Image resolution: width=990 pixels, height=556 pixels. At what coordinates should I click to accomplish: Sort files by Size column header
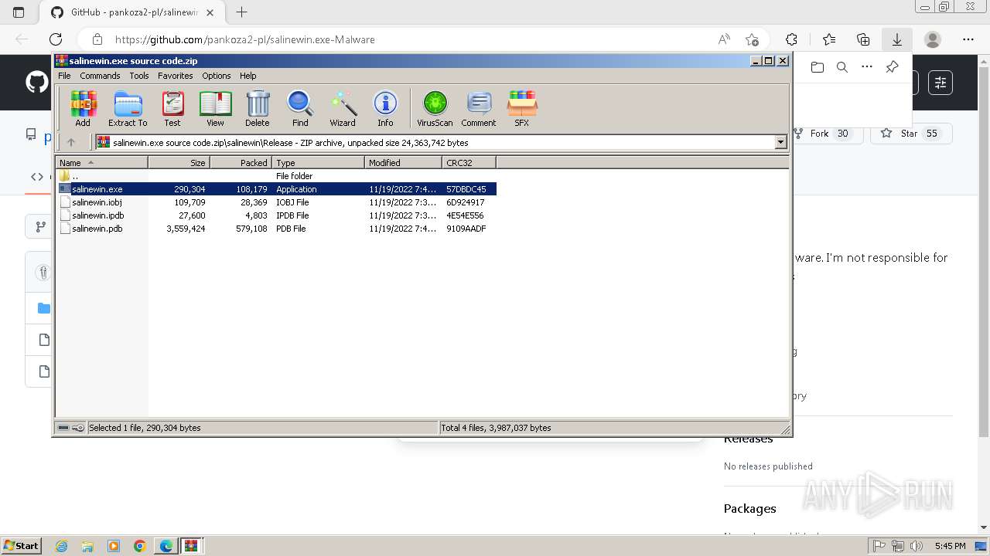[179, 162]
